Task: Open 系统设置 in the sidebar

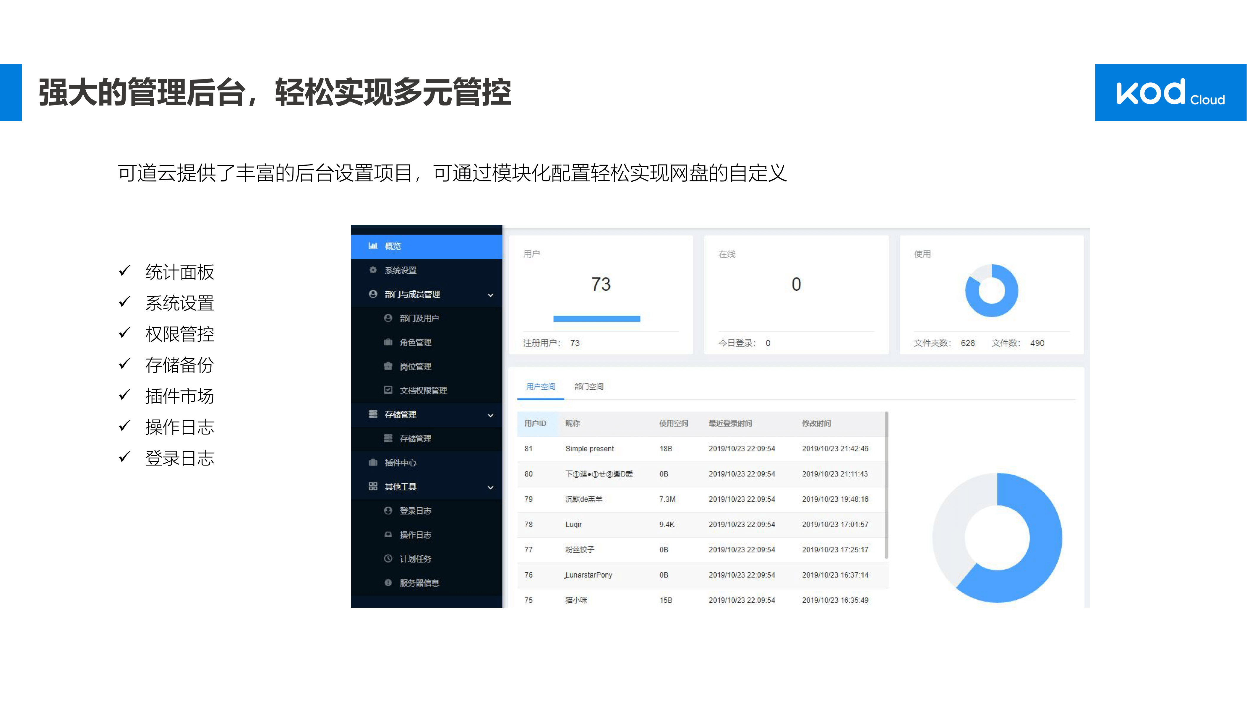Action: click(427, 270)
